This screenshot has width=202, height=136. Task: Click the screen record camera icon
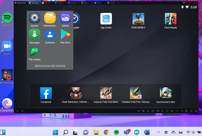138,111
